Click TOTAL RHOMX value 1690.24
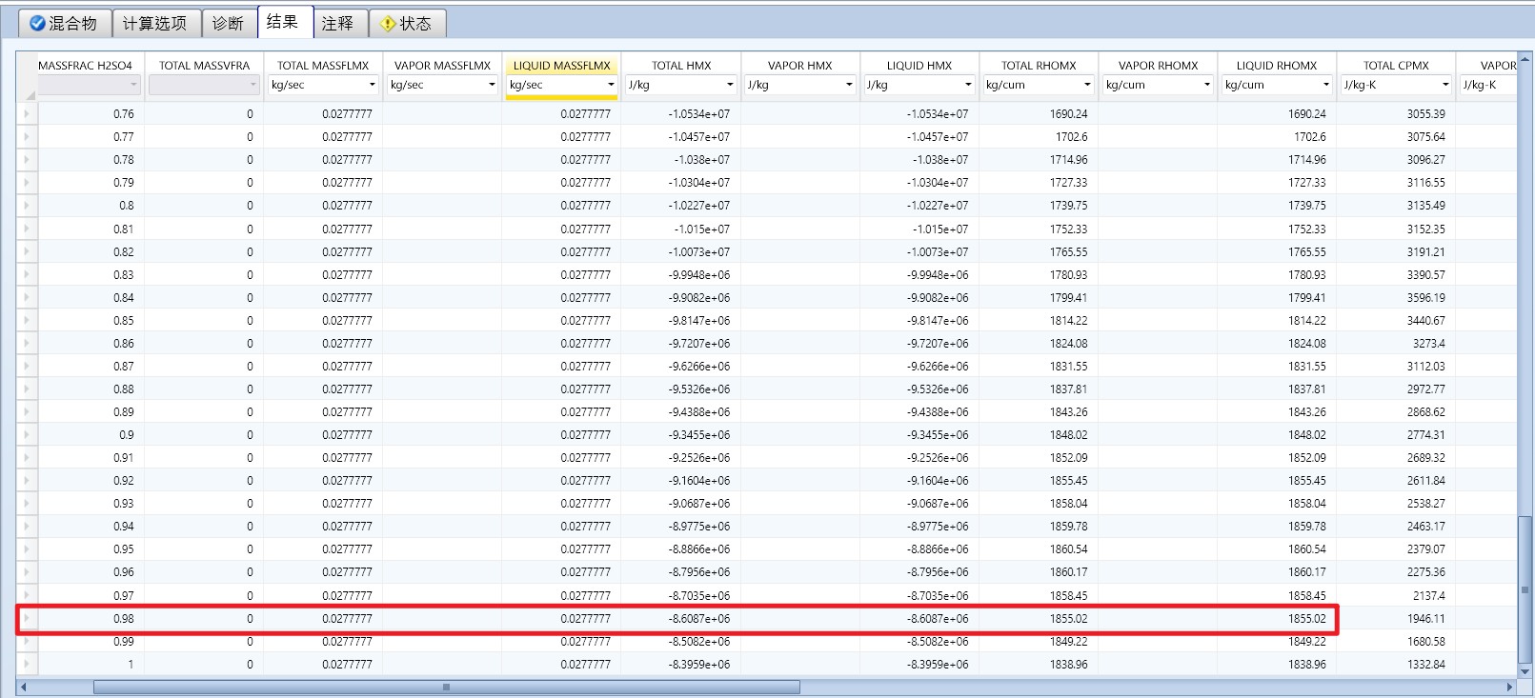 (x=1068, y=113)
